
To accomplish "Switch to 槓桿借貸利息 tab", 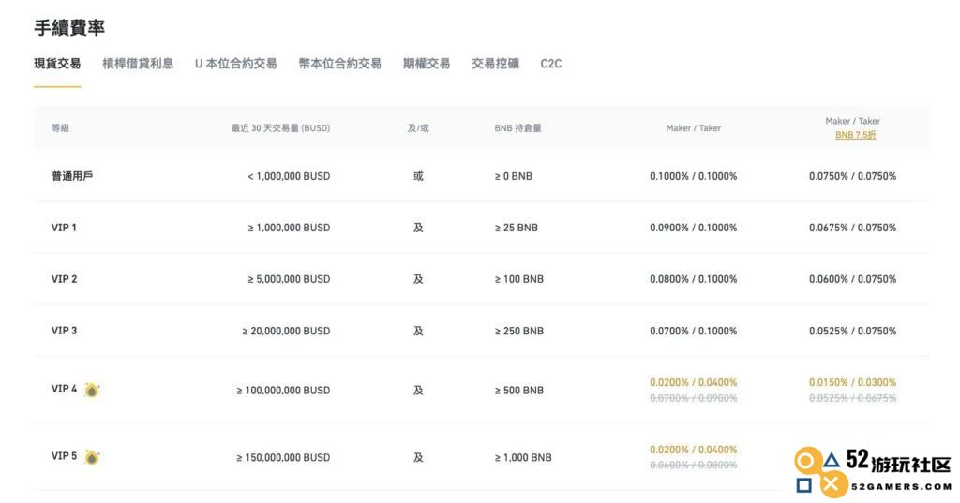I will pyautogui.click(x=138, y=64).
